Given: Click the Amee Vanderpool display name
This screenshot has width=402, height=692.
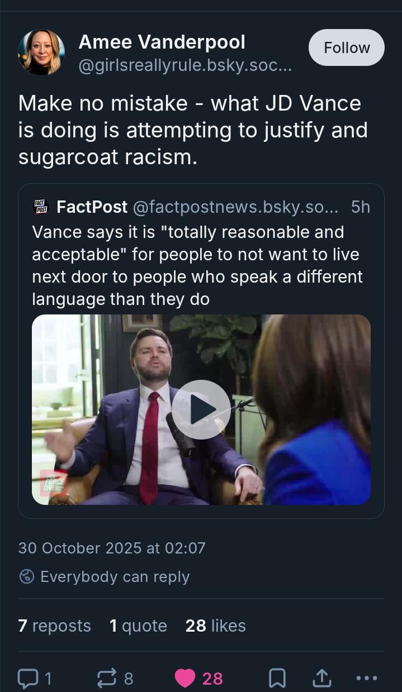Looking at the screenshot, I should [x=162, y=41].
